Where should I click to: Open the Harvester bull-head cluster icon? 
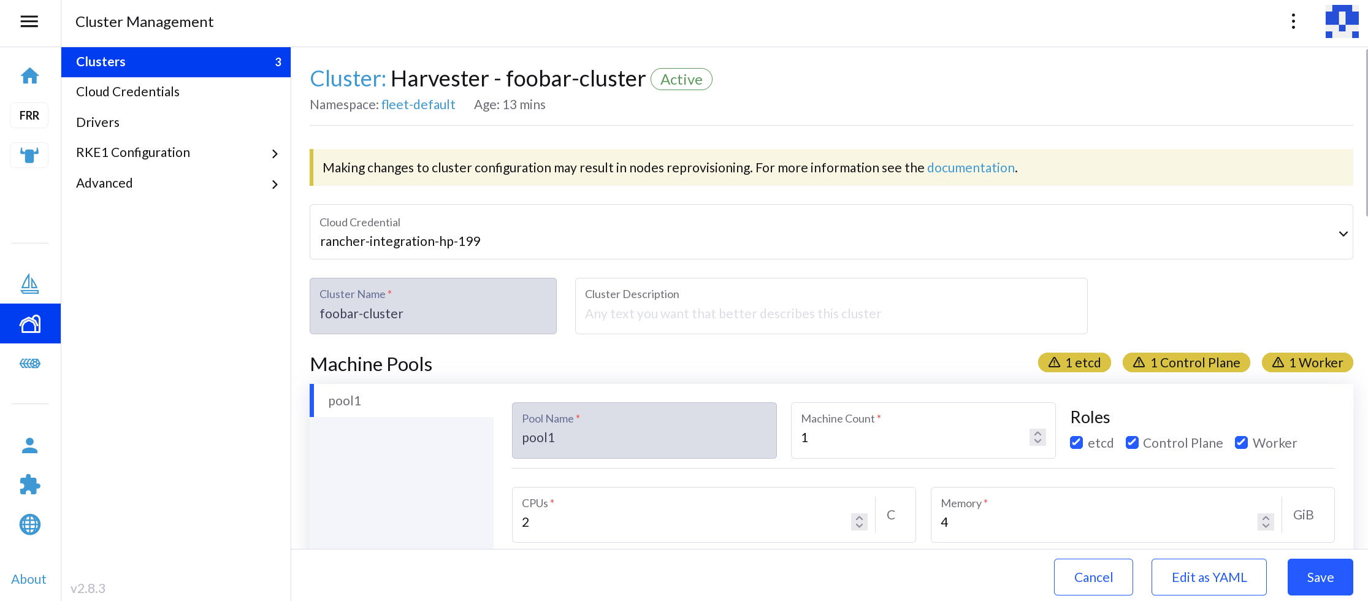click(x=29, y=155)
